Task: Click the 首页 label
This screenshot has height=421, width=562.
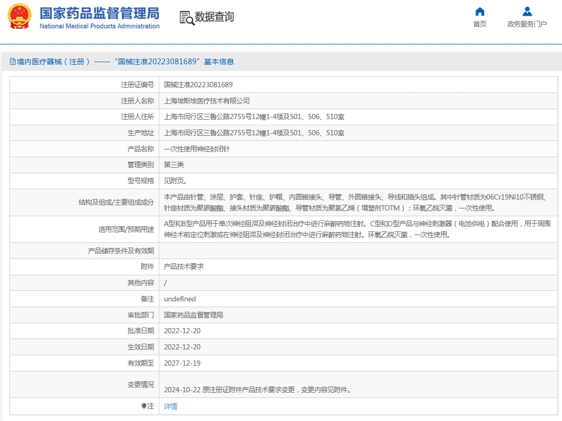Action: 479,24
